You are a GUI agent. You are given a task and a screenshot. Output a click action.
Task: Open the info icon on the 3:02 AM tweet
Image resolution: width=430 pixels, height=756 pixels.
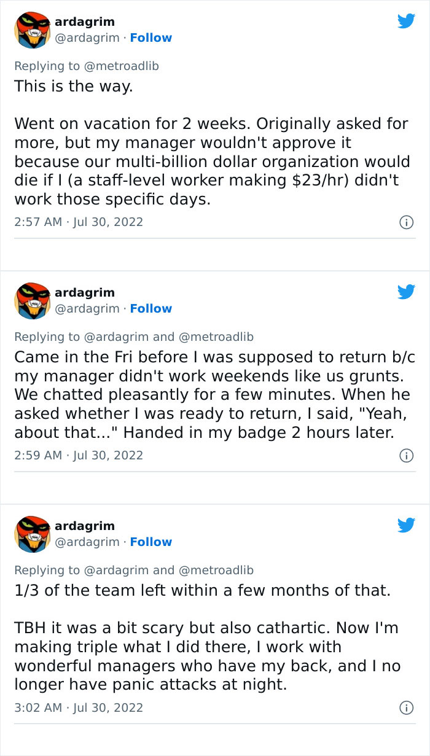pos(407,707)
